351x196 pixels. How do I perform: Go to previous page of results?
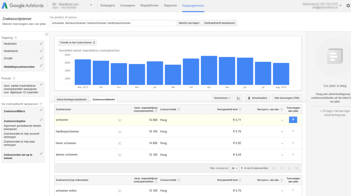coord(281,168)
